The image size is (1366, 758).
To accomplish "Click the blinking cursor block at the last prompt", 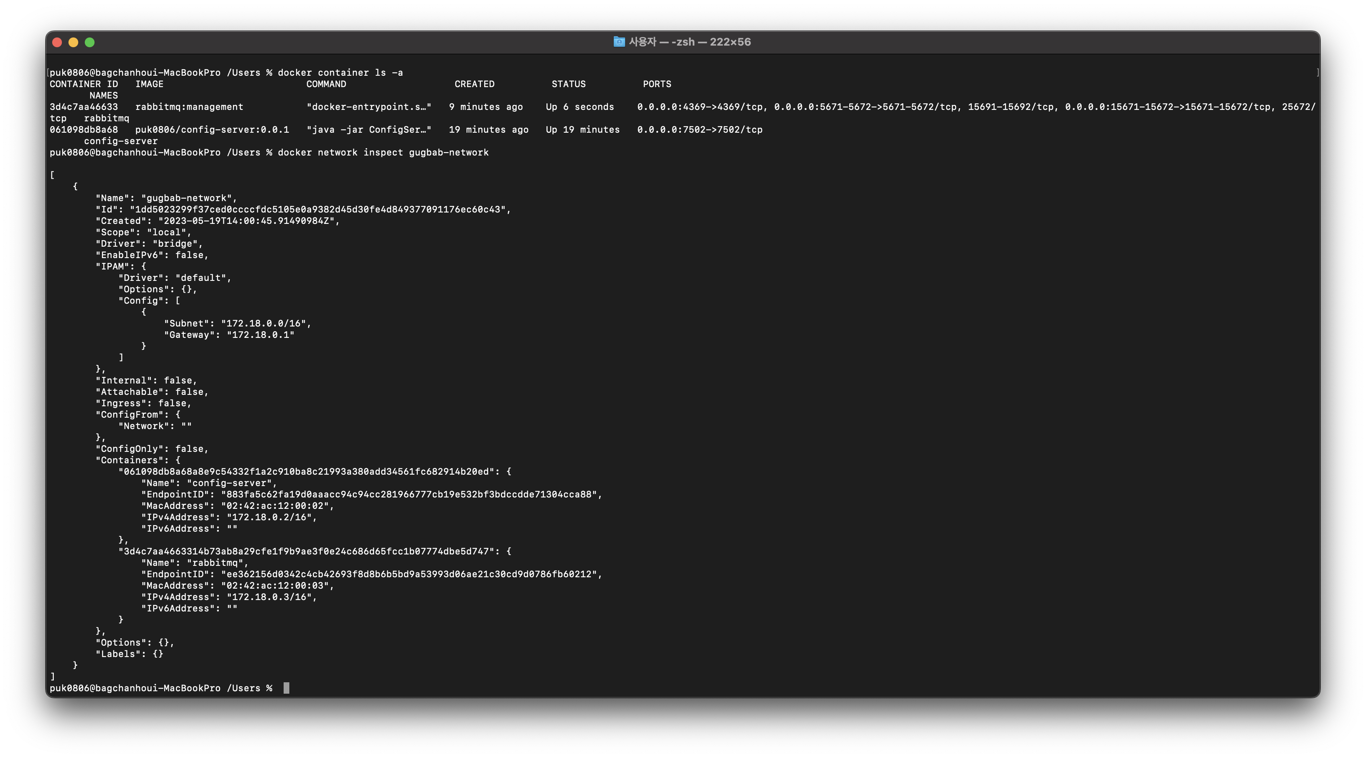I will point(286,688).
